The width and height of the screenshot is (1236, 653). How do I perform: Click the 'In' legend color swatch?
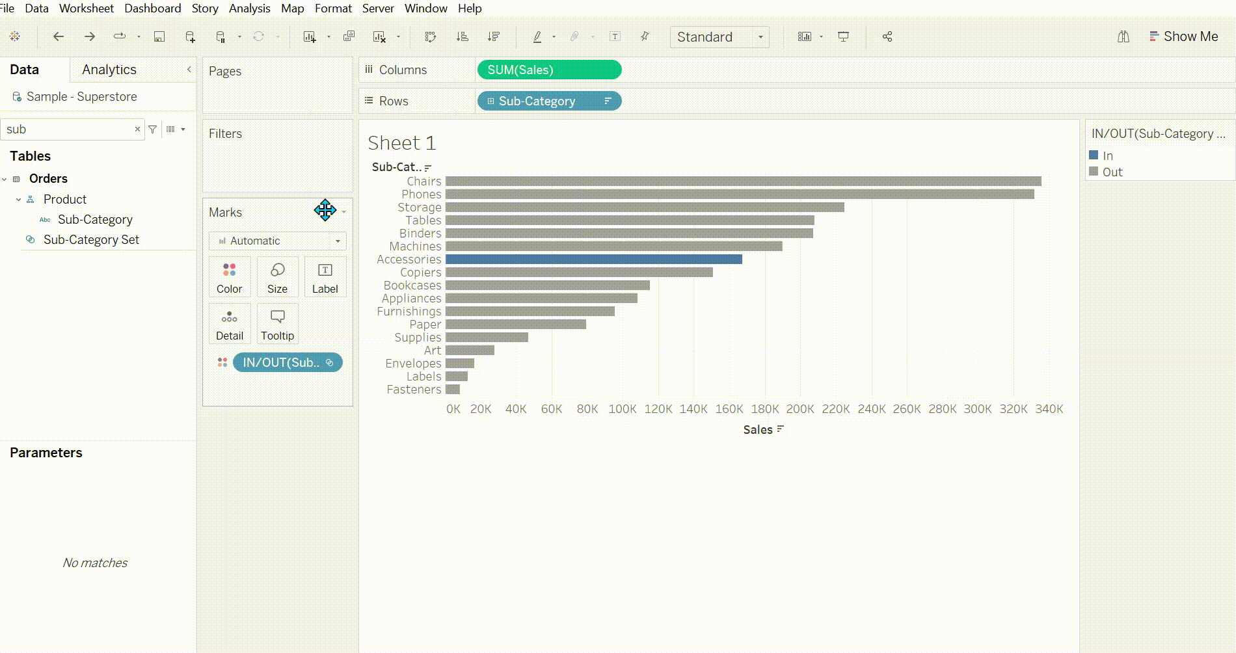pyautogui.click(x=1094, y=155)
